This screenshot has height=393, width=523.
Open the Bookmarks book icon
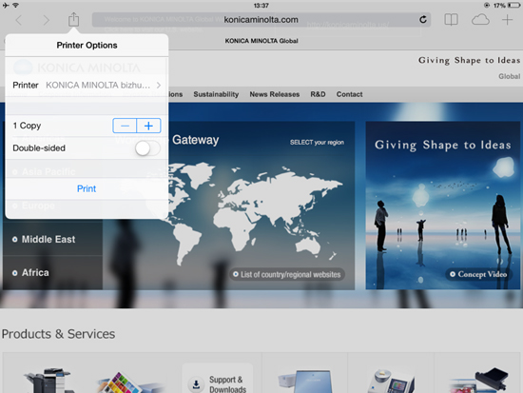451,20
